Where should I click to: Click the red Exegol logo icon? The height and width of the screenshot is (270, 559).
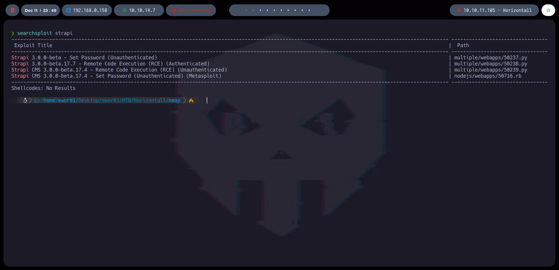point(12,10)
